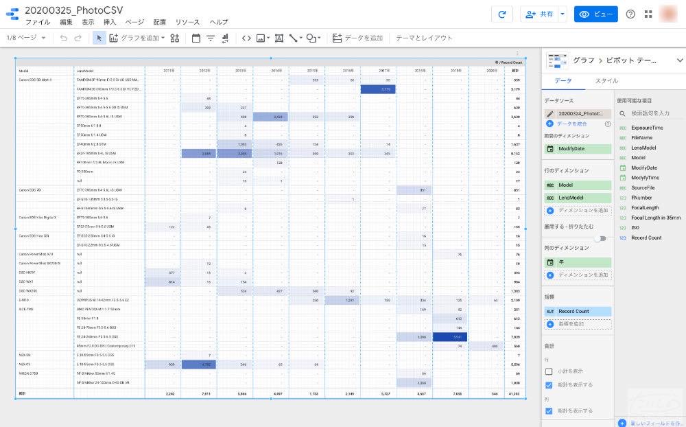
Task: Insert a filter control icon
Action: pos(211,38)
